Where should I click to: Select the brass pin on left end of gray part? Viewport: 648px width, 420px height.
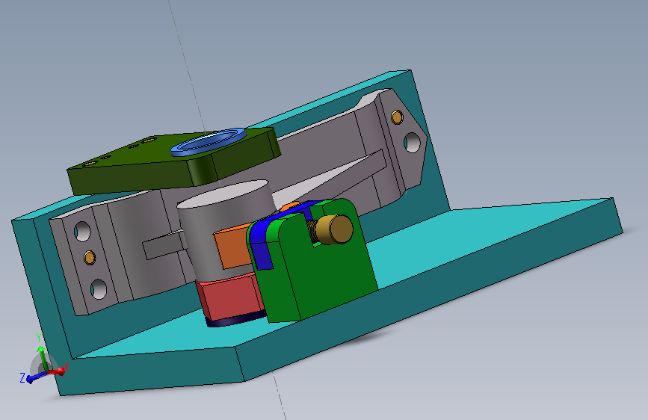click(x=90, y=257)
